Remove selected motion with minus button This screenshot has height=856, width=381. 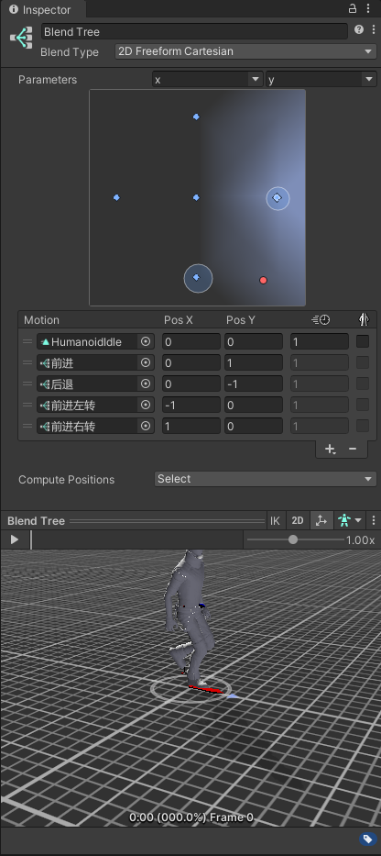coord(353,449)
